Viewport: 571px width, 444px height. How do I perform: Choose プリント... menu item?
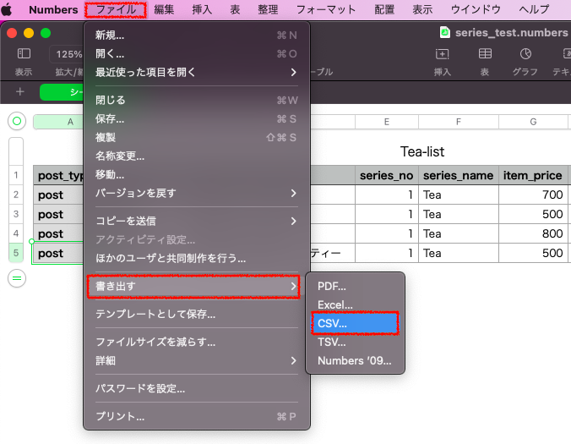point(197,416)
